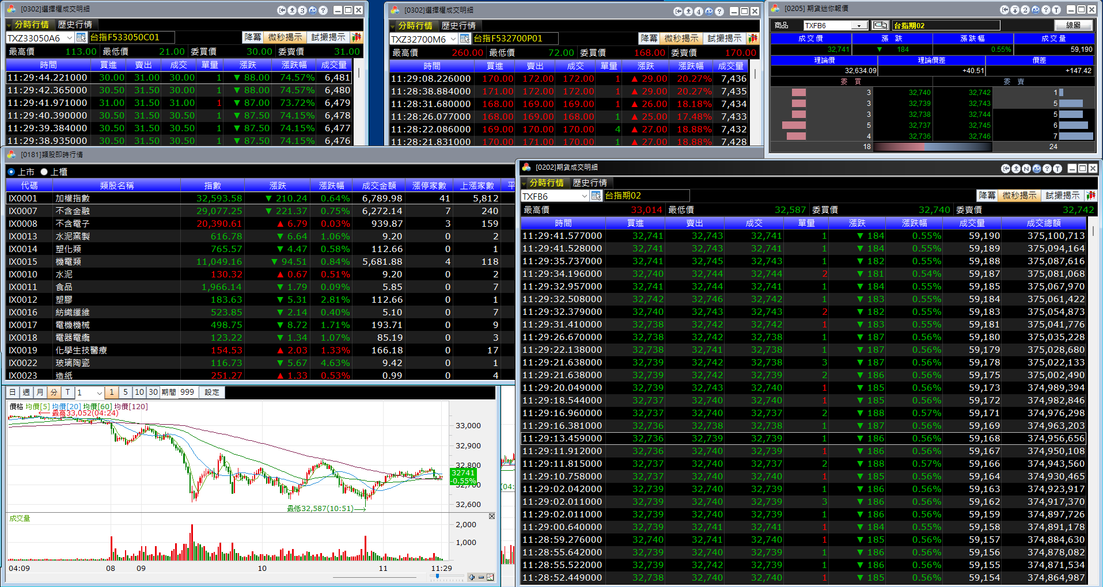Screen dimensions: 1103x587
Task: Close the 成交量 volume sub-chart panel
Action: pos(492,516)
